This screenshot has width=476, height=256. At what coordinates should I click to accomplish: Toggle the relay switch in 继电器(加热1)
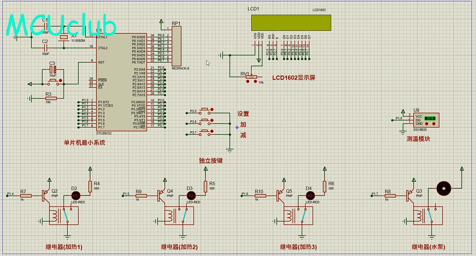(x=65, y=215)
